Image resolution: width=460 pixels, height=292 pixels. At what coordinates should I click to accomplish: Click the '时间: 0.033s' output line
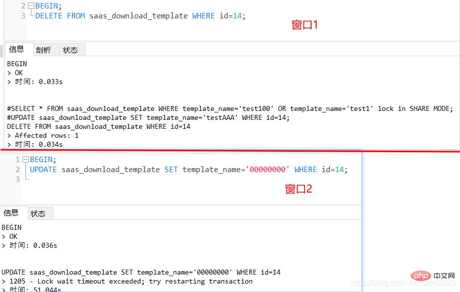35,82
